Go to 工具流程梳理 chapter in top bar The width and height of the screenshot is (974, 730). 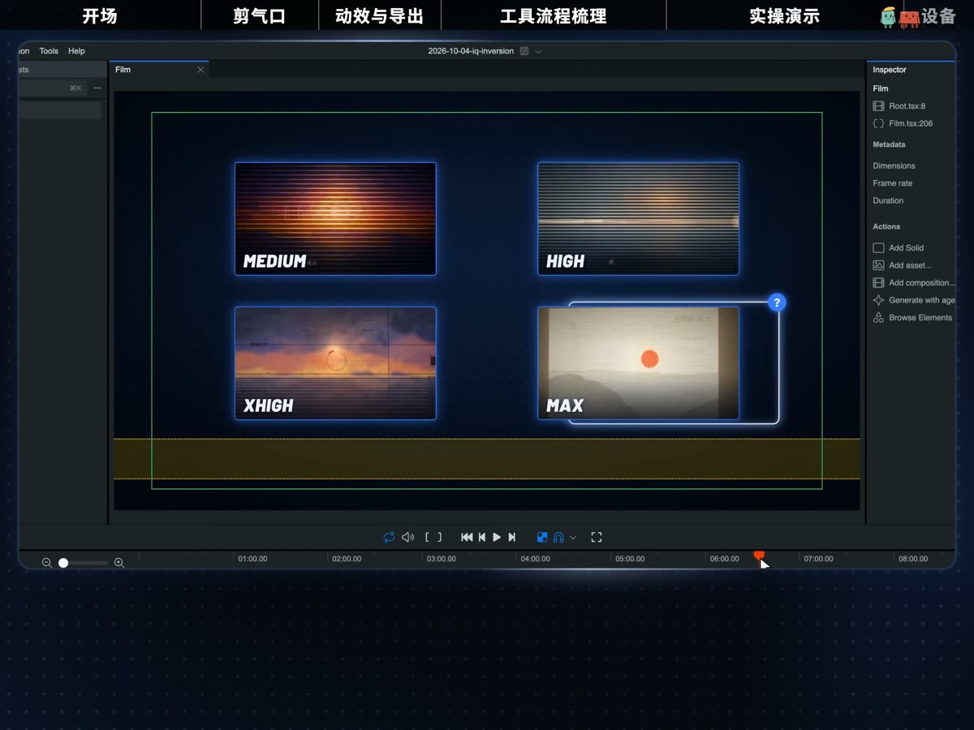[554, 16]
